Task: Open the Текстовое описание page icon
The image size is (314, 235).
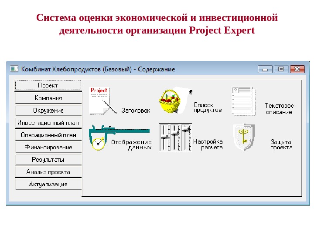Action: 243,101
